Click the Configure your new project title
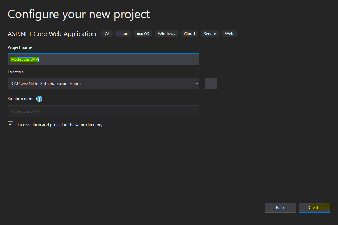This screenshot has height=225, width=338. [79, 15]
